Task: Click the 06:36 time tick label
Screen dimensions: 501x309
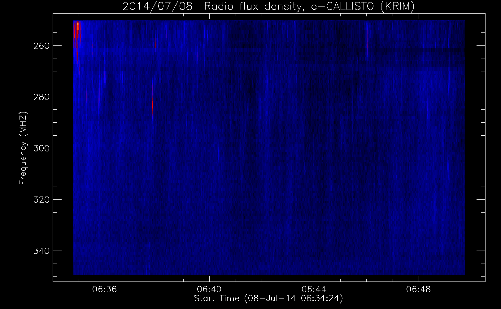Action: coord(105,290)
